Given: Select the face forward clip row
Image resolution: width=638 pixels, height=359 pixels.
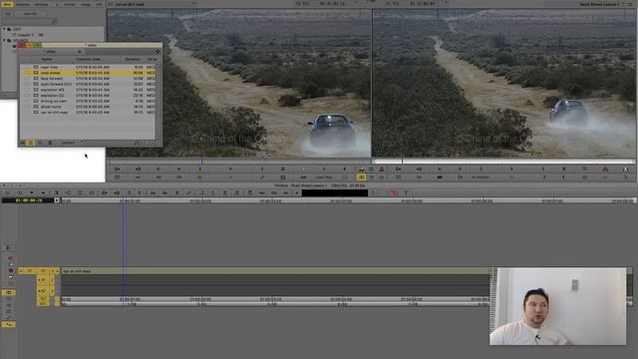Looking at the screenshot, I should pyautogui.click(x=88, y=79).
